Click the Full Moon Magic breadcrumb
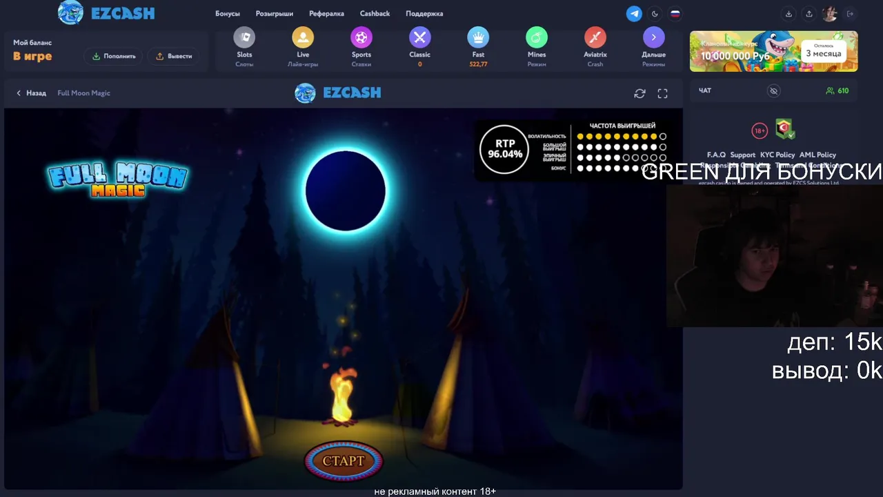This screenshot has height=497, width=883. 84,93
